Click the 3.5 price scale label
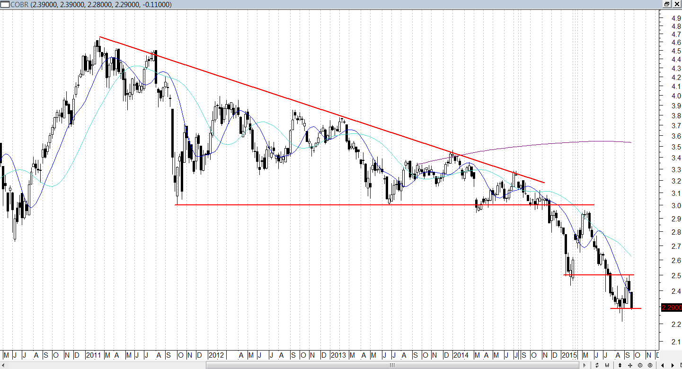 tap(676, 147)
